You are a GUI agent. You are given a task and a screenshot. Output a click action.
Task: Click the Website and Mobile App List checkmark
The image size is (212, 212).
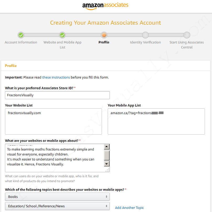point(62,35)
